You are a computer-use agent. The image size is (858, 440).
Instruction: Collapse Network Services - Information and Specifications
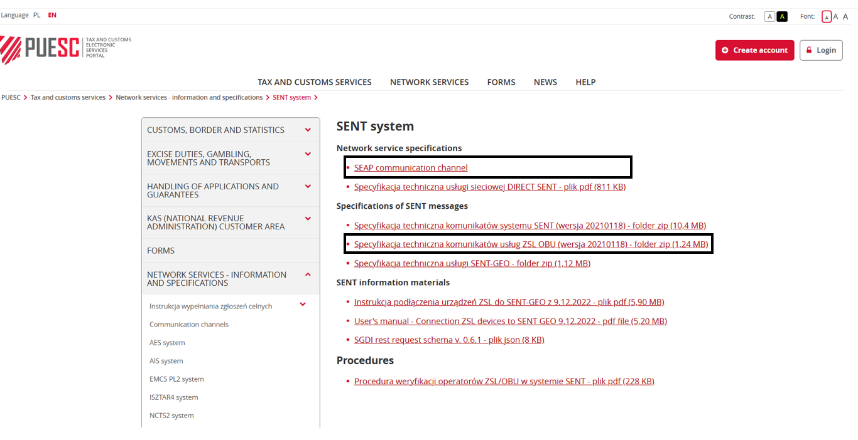pos(308,275)
